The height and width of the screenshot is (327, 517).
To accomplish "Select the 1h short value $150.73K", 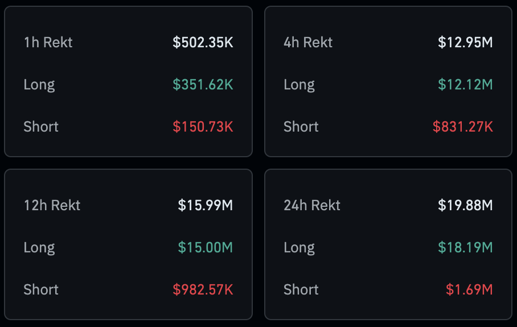I will [203, 126].
